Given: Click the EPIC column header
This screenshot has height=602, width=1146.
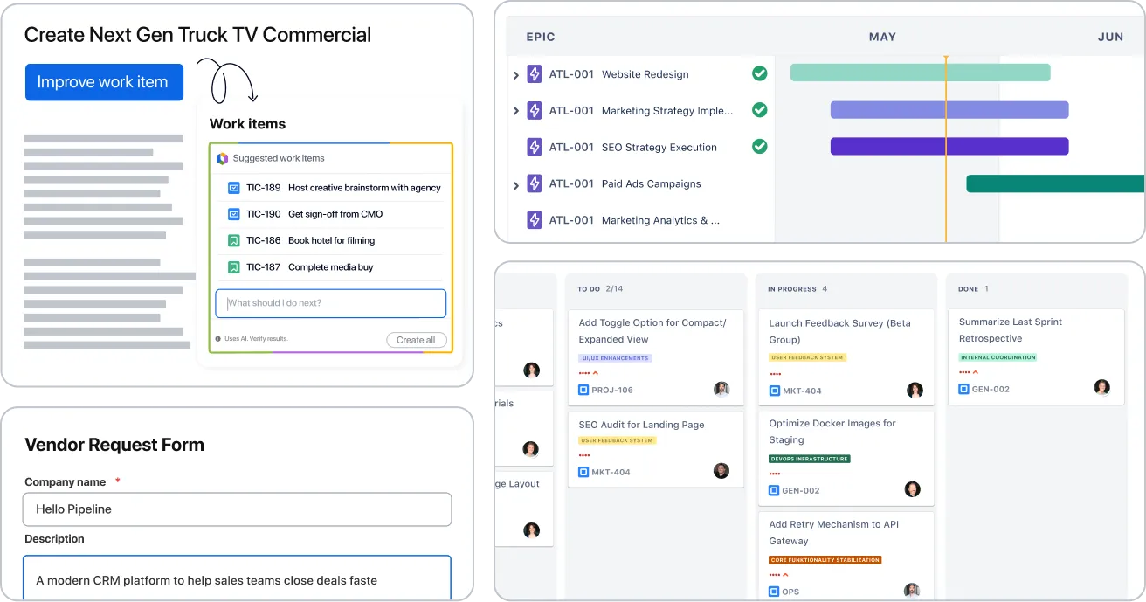Looking at the screenshot, I should (540, 37).
